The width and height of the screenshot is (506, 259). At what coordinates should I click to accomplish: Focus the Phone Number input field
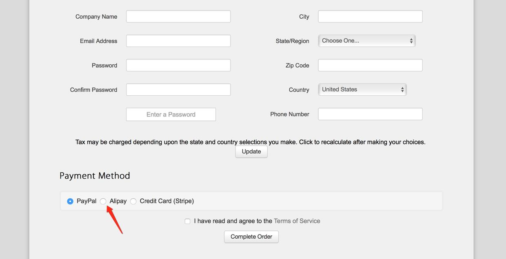(370, 114)
